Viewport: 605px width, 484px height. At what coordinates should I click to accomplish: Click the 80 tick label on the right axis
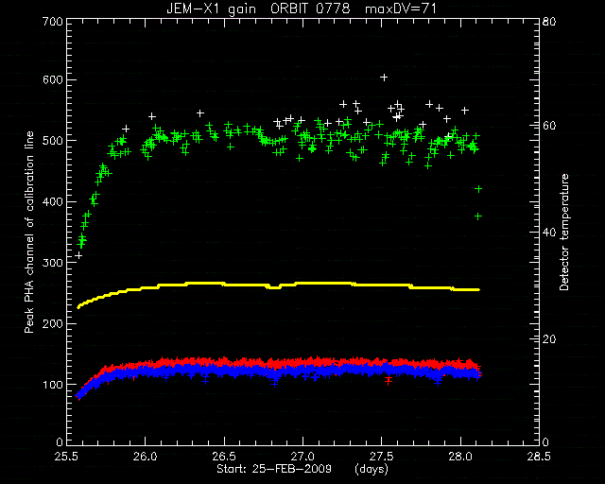549,21
